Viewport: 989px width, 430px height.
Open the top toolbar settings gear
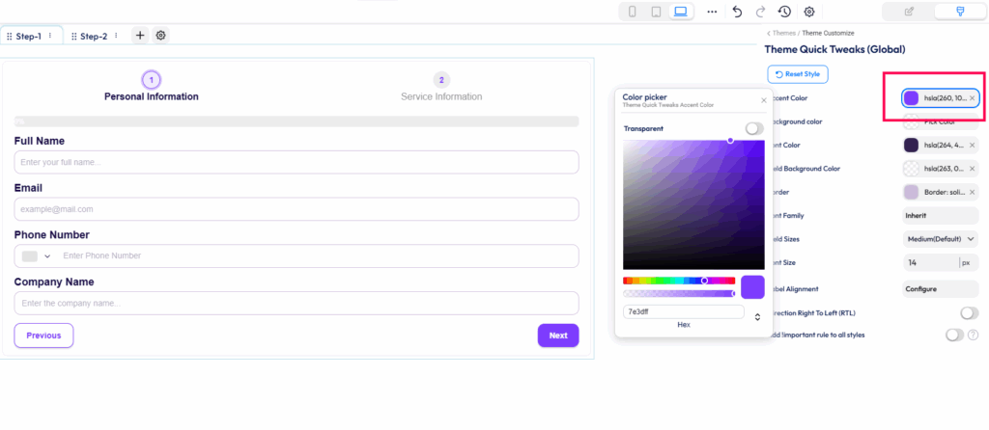tap(809, 12)
